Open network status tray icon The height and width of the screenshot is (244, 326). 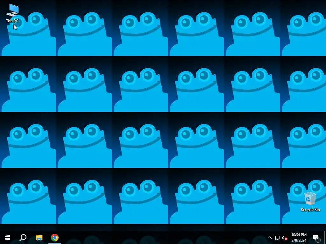pos(277,238)
